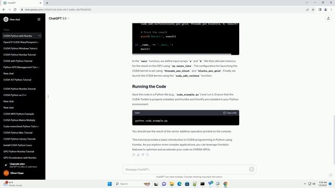Viewport: 335px width, 188px height.
Task: Open the CUDA Python Numba Tutorial chat under Windows Tutorial
Action: pos(19,55)
